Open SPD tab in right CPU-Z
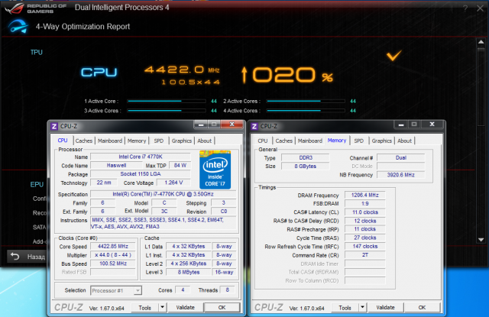The width and height of the screenshot is (489, 317). (x=359, y=141)
